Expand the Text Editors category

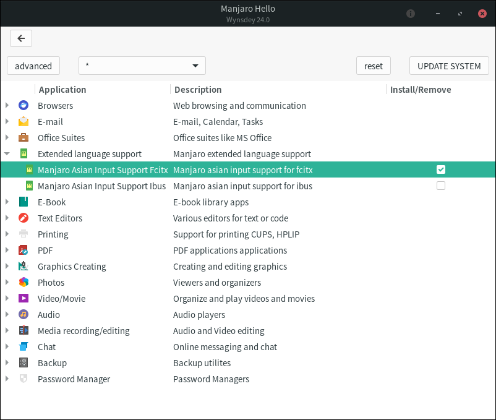[7, 218]
